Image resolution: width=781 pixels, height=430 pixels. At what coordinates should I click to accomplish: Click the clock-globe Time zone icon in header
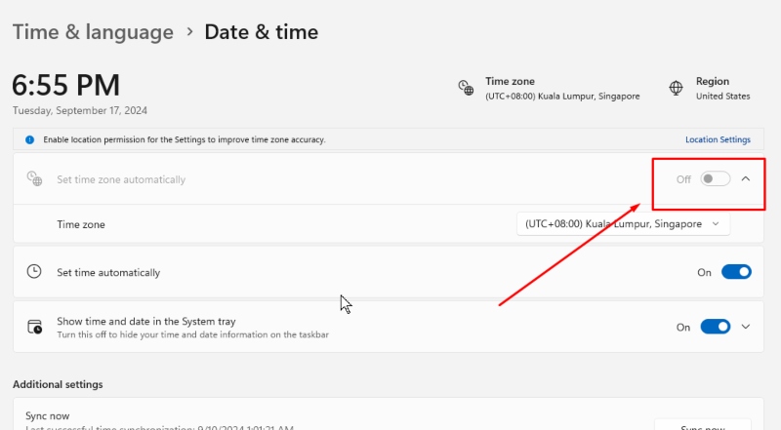(466, 88)
